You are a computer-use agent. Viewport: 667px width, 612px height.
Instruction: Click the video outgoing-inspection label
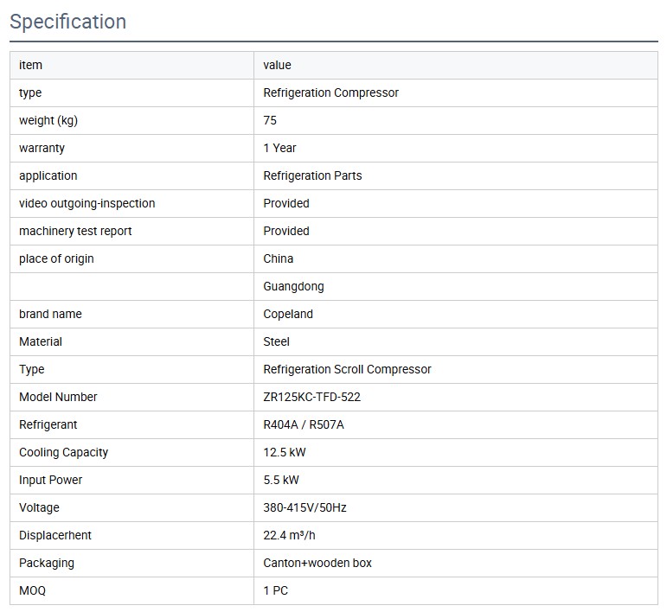pos(87,203)
